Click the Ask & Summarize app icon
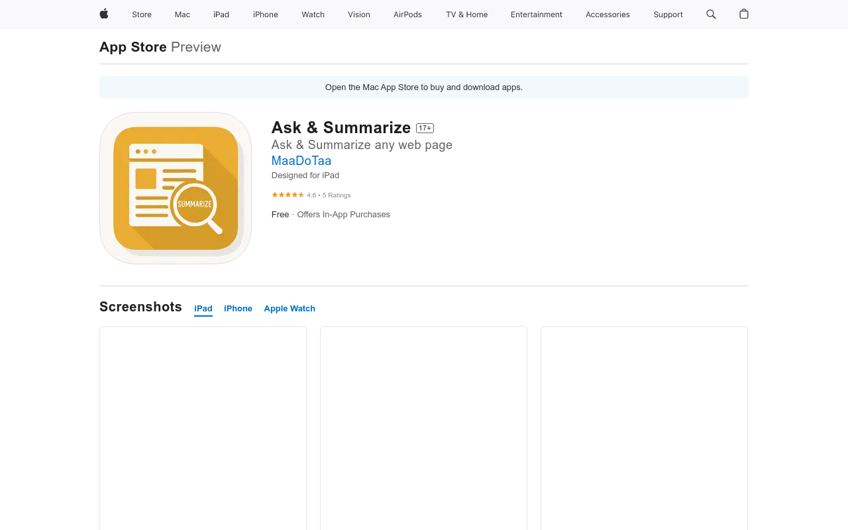This screenshot has width=848, height=530. (176, 188)
